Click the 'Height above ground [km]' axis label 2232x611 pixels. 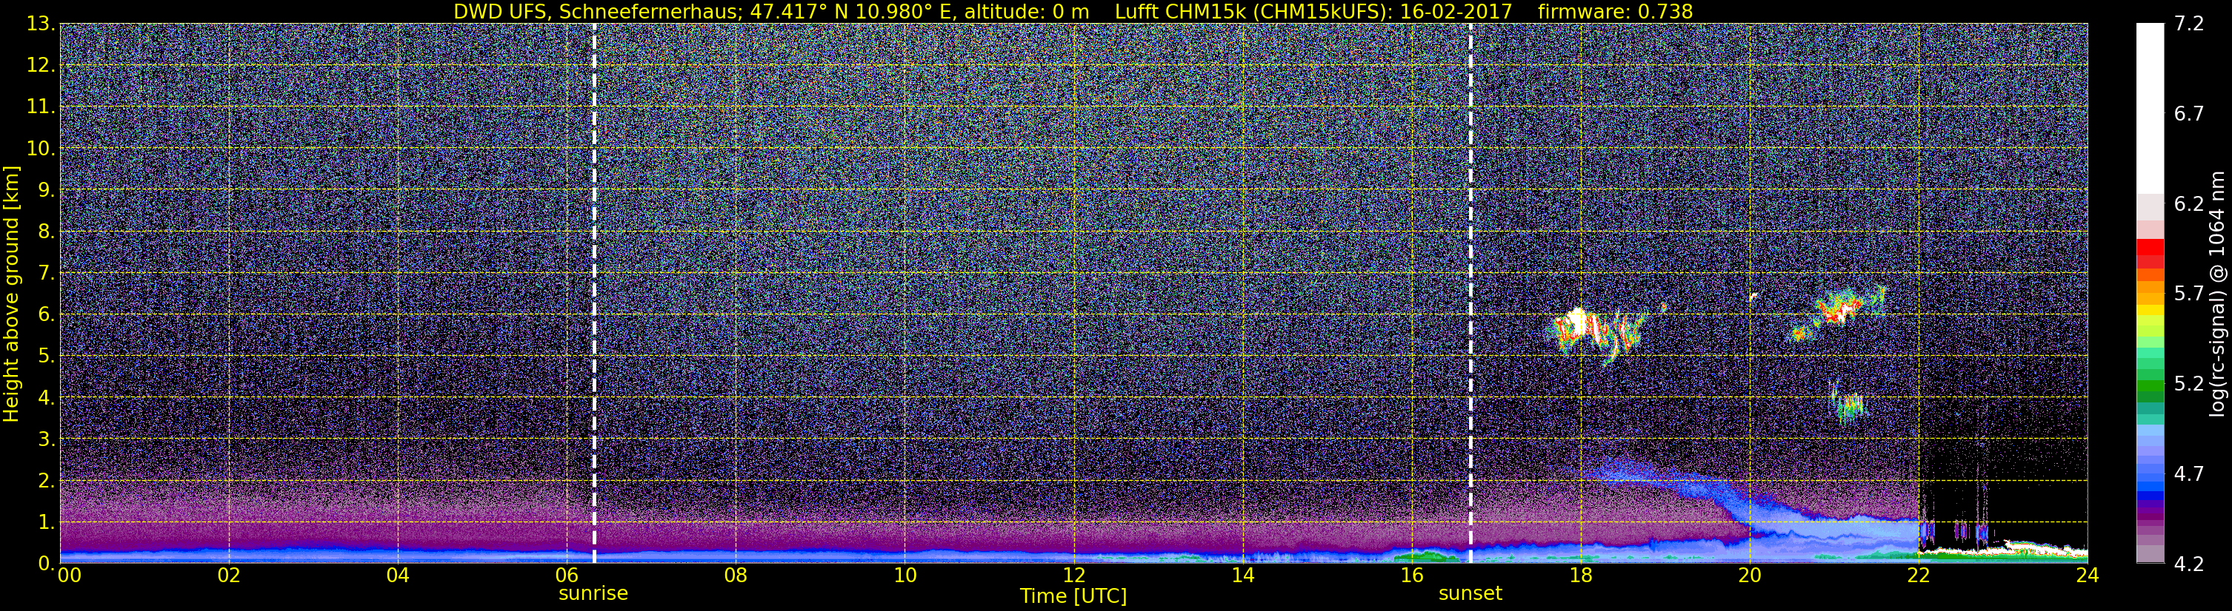11,294
